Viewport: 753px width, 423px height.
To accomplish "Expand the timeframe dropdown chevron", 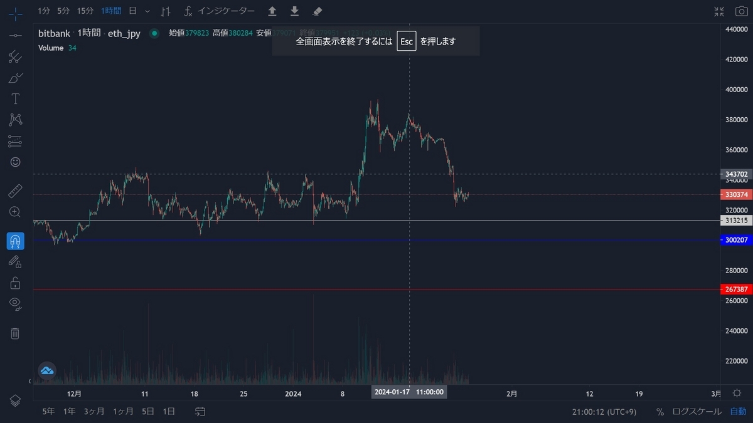I will pos(147,11).
